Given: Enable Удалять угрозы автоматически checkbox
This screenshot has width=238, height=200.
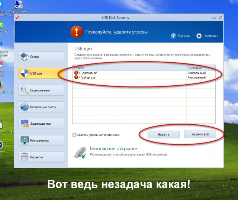Looking at the screenshot, I should click(x=74, y=135).
